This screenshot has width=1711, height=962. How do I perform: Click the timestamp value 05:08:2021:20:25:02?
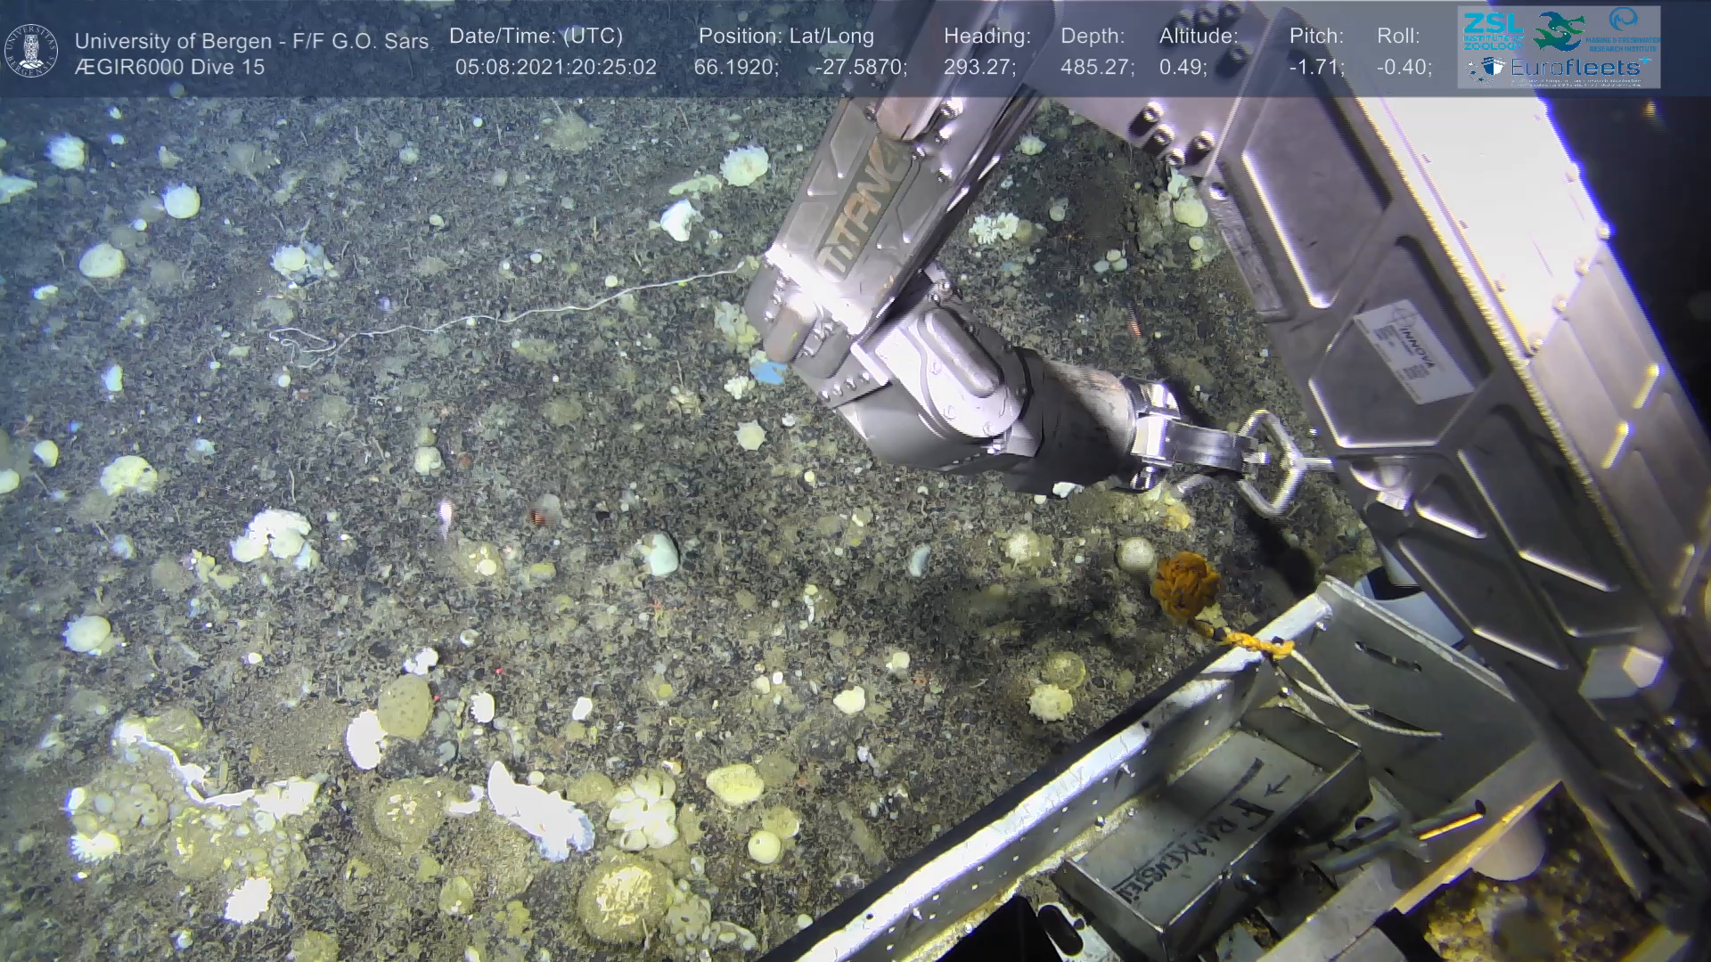[x=555, y=68]
